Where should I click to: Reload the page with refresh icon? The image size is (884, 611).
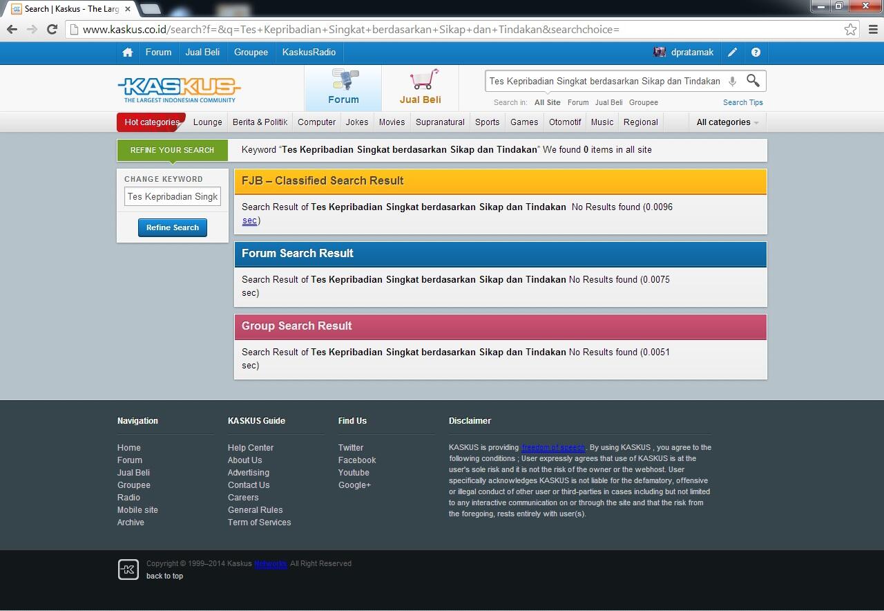click(x=52, y=29)
